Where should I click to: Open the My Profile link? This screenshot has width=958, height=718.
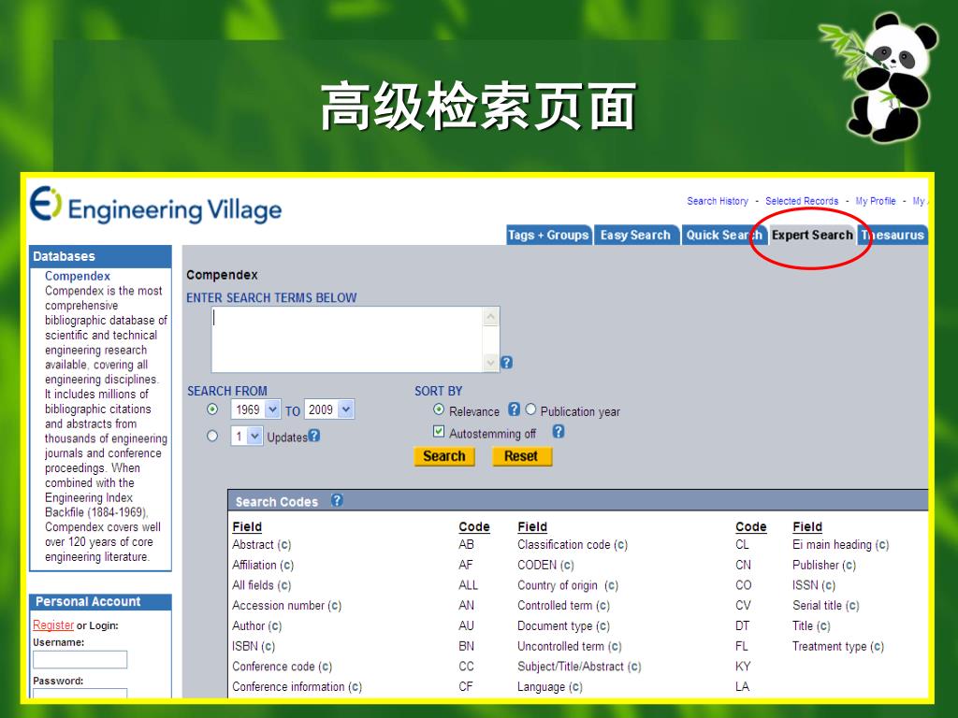tap(876, 201)
